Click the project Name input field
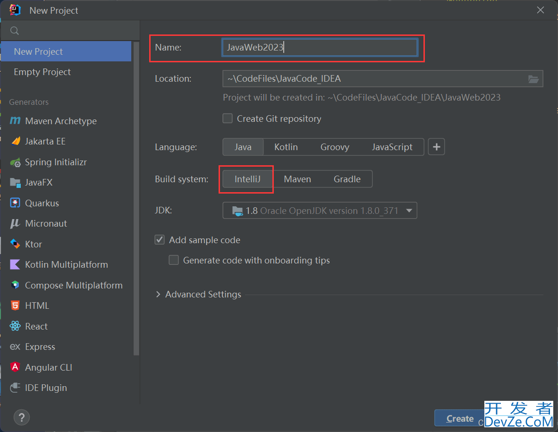Screen dimensions: 558x432 click(320, 47)
